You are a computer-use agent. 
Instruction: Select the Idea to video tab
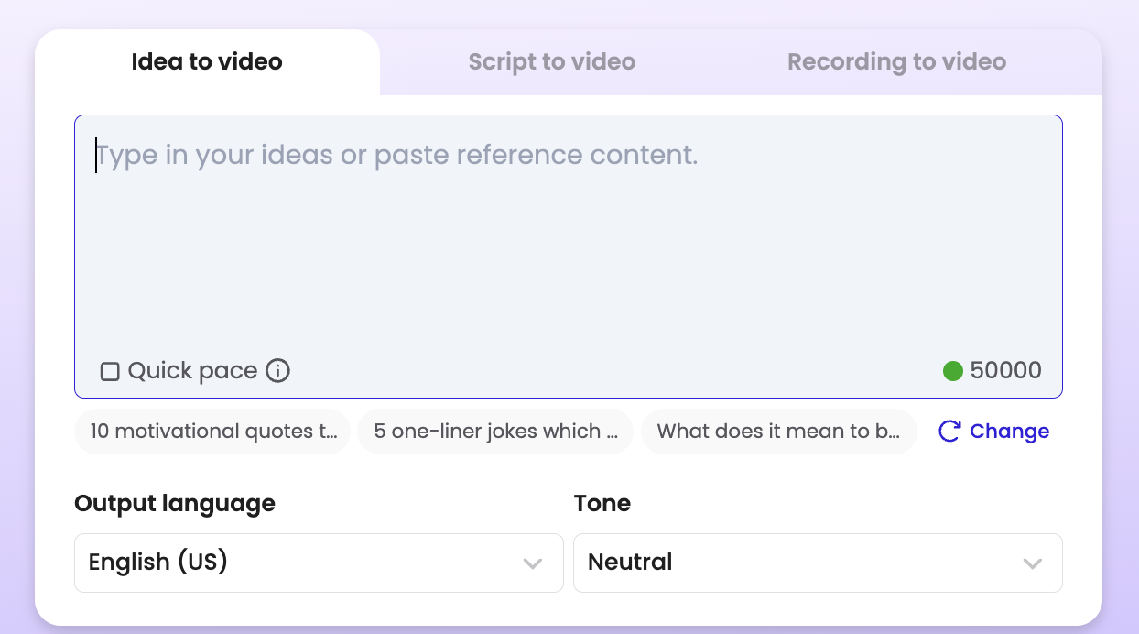click(207, 62)
